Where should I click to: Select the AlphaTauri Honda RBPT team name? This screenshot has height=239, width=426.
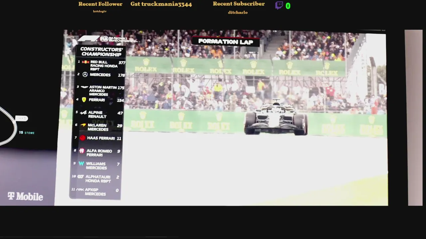click(x=98, y=179)
